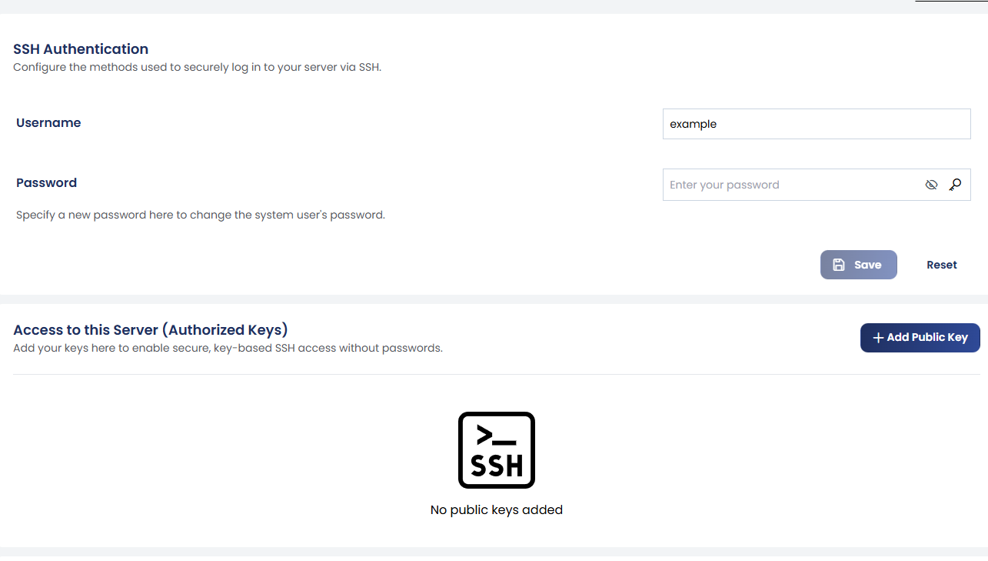
Task: Click the SSH lettering in the empty-state graphic
Action: pyautogui.click(x=497, y=466)
